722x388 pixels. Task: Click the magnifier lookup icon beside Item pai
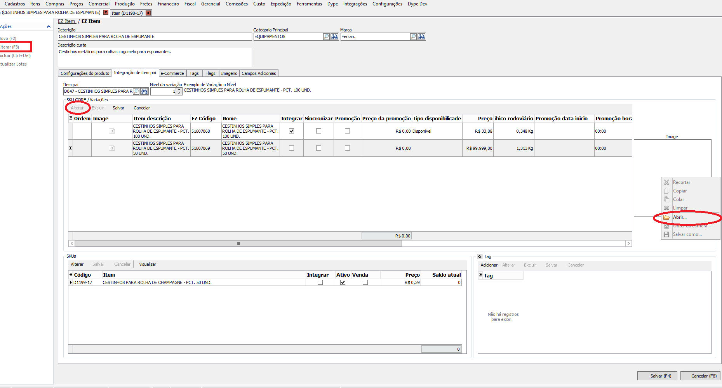click(x=136, y=91)
